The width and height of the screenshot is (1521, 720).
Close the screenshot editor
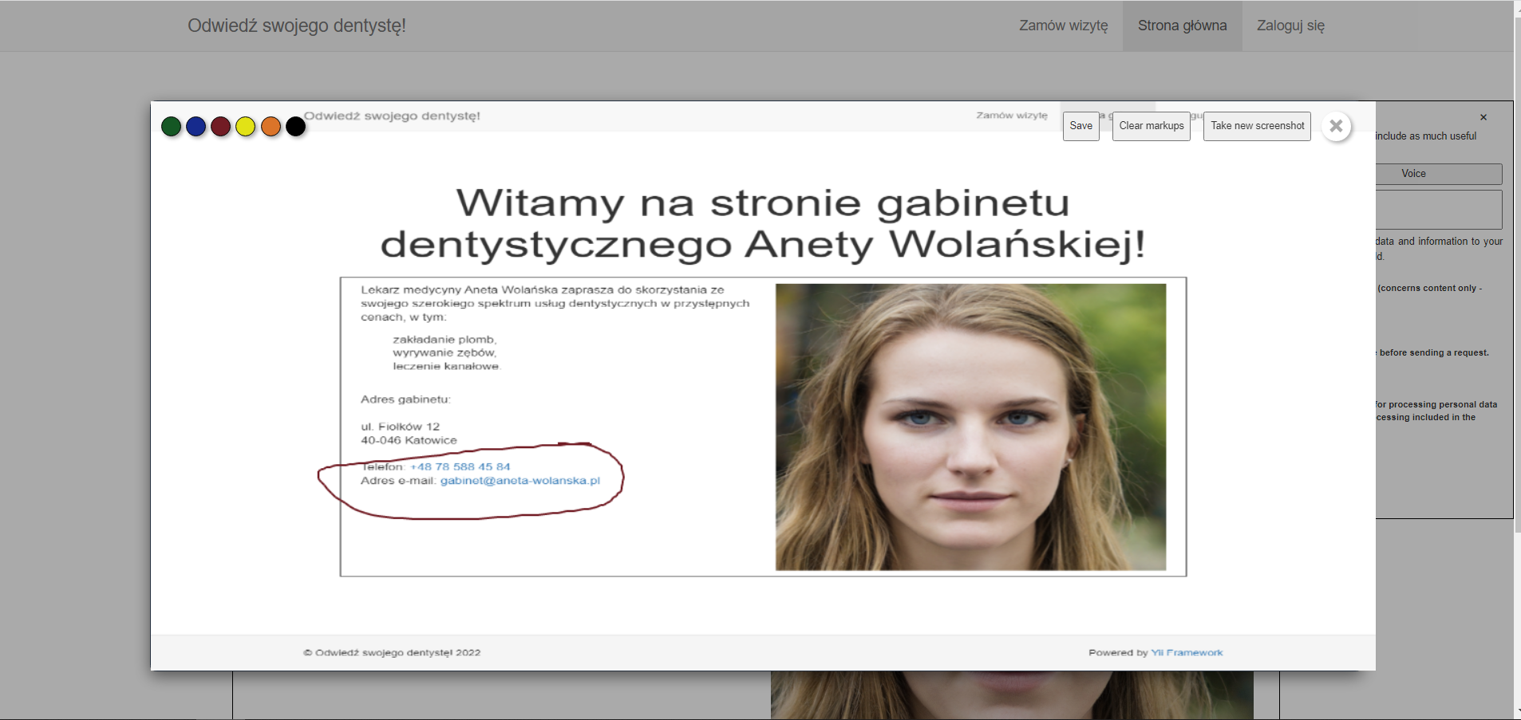[1336, 126]
